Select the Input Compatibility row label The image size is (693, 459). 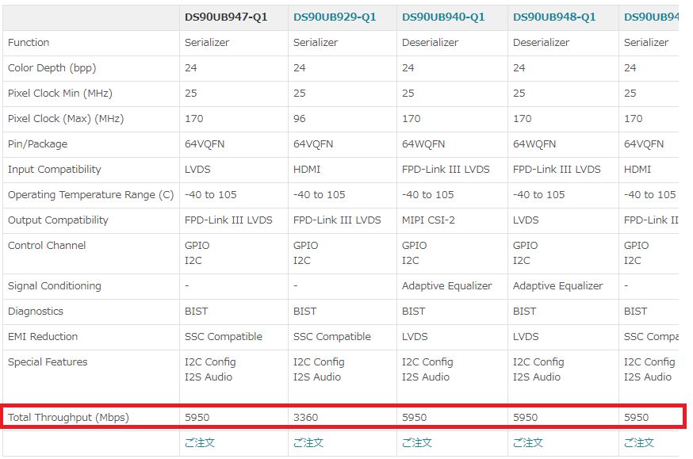[x=55, y=169]
